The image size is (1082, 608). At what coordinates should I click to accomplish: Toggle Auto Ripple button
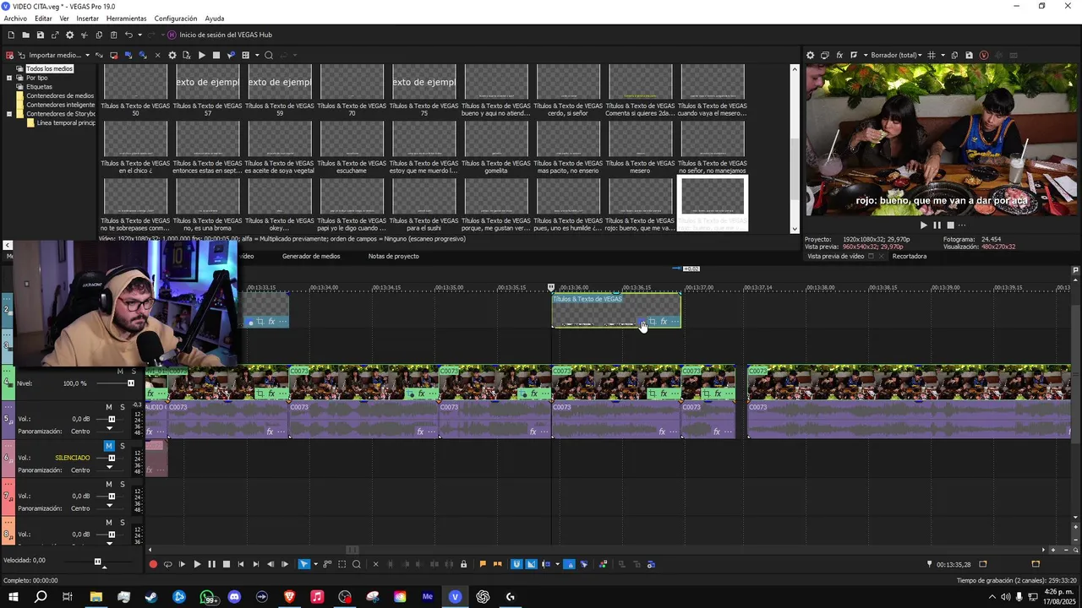click(546, 564)
